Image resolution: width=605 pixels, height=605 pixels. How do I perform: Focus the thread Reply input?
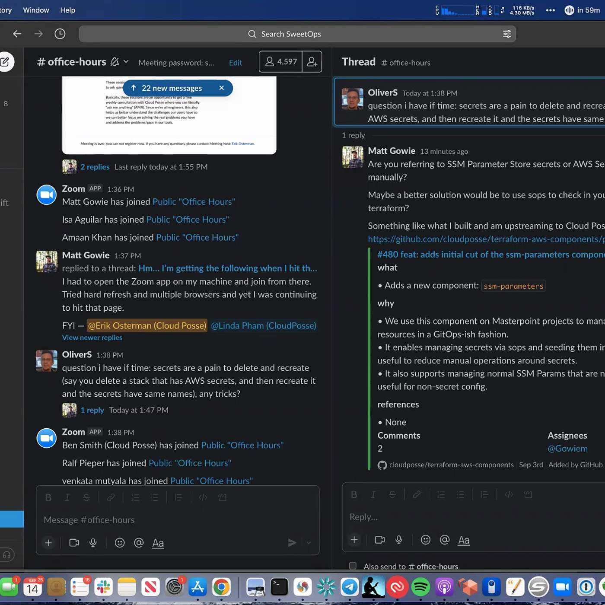pyautogui.click(x=474, y=517)
